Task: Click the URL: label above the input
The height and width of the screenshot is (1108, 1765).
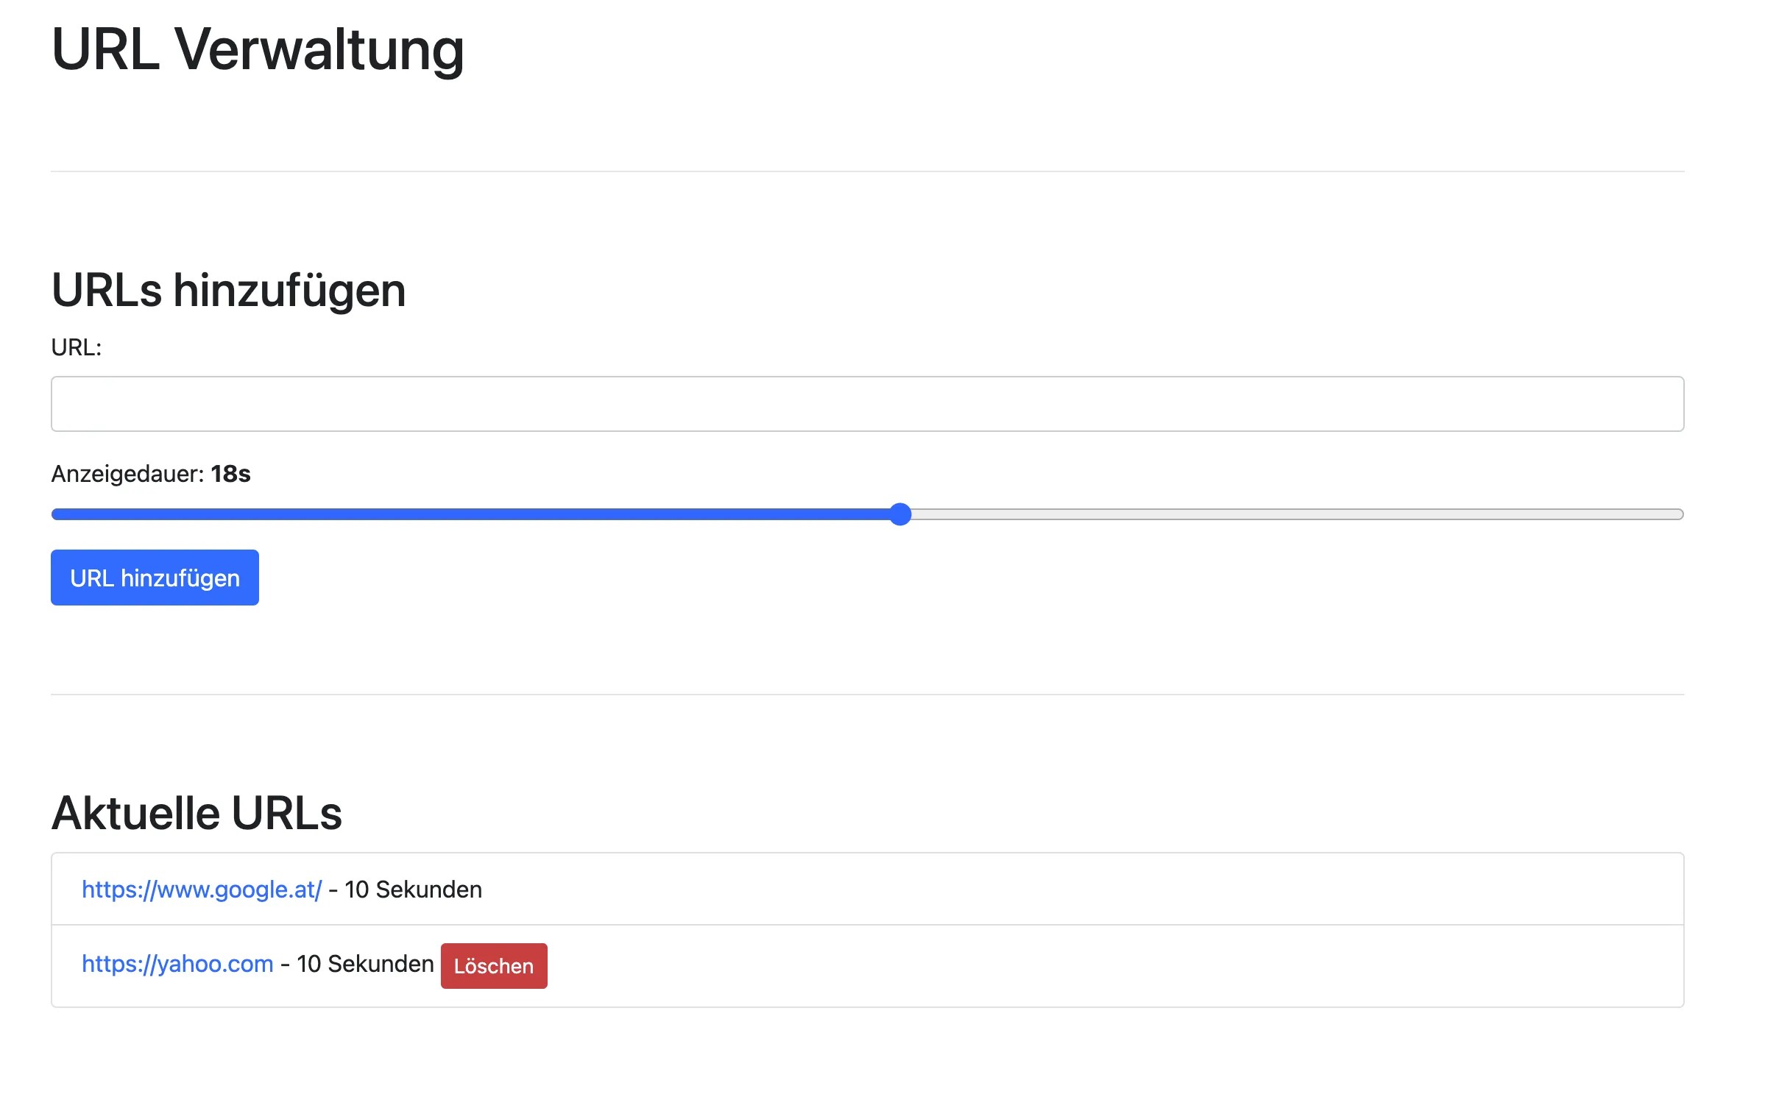Action: tap(76, 347)
